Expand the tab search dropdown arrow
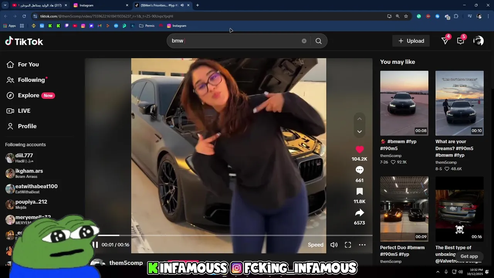 (5, 5)
